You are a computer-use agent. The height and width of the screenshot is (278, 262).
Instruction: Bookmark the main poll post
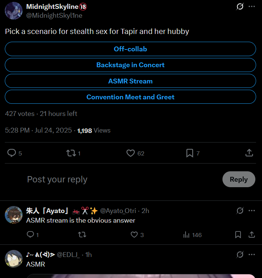coord(190,153)
